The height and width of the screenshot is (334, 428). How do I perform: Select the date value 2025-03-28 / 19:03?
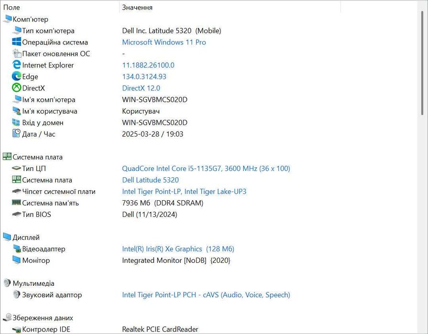[153, 134]
